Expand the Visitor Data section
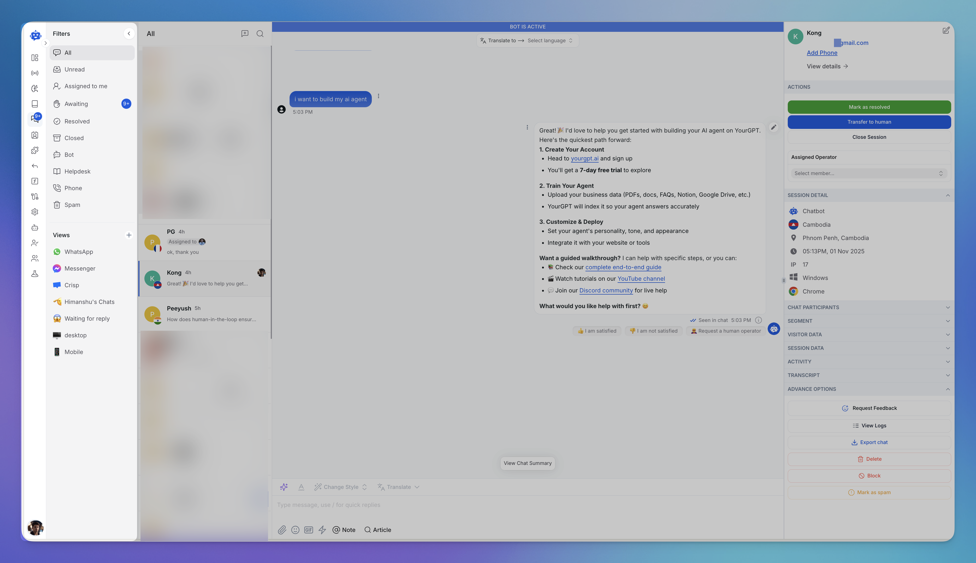Image resolution: width=976 pixels, height=563 pixels. (x=947, y=334)
